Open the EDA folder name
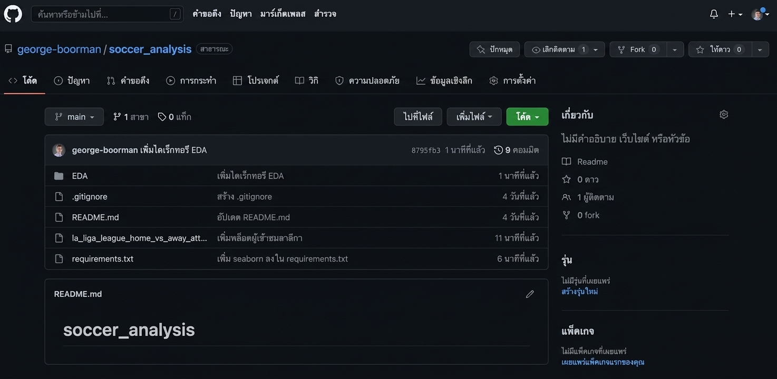This screenshot has width=777, height=379. 80,176
